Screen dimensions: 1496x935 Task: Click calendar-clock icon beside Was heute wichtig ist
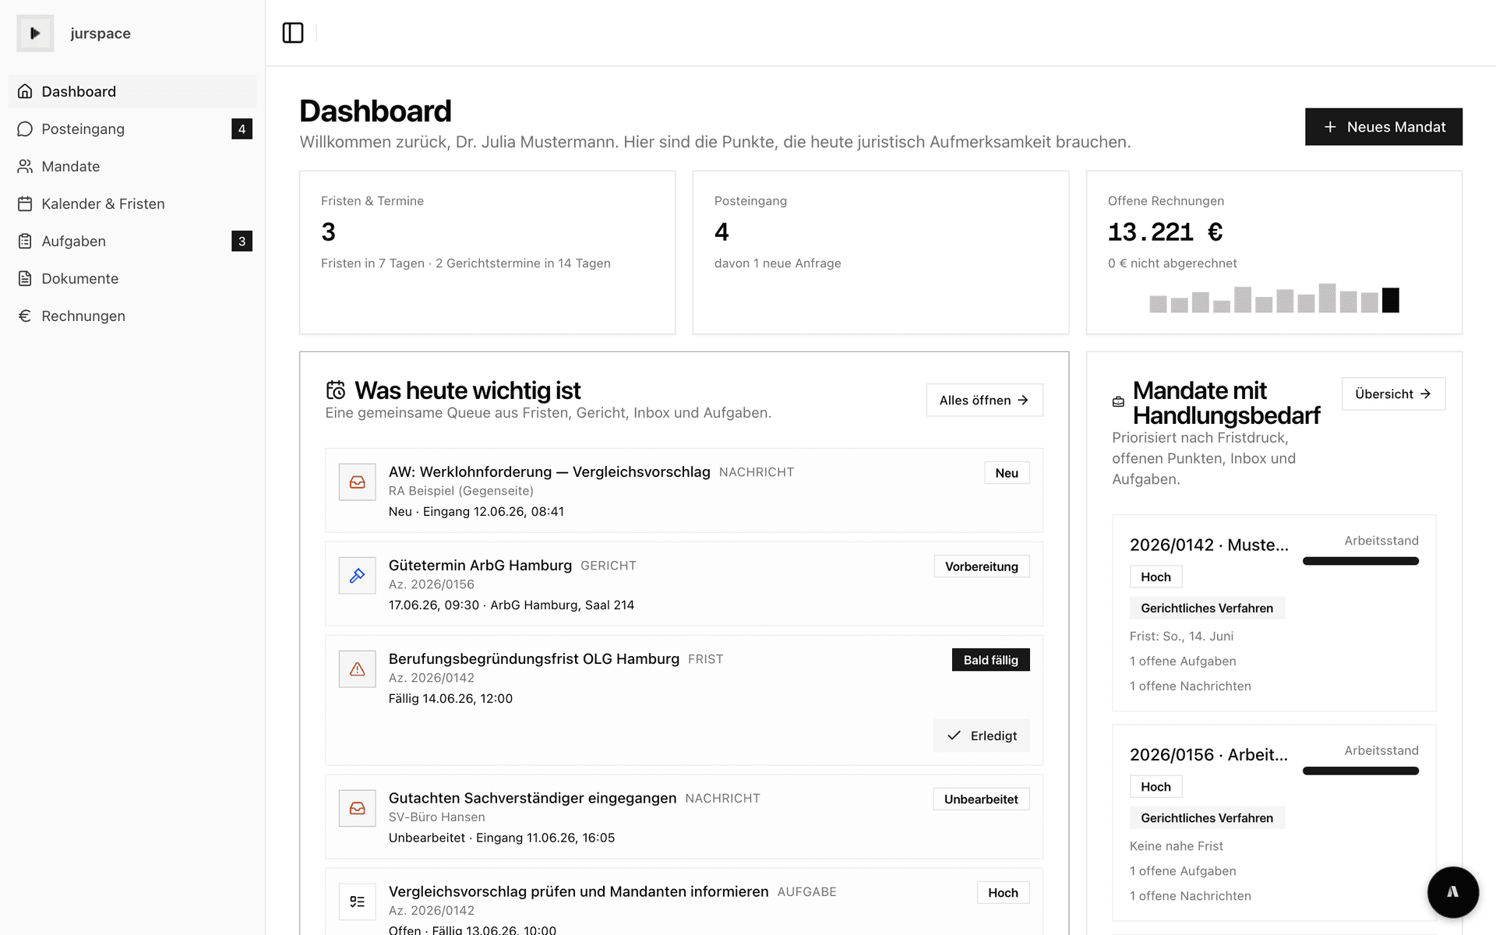[336, 390]
